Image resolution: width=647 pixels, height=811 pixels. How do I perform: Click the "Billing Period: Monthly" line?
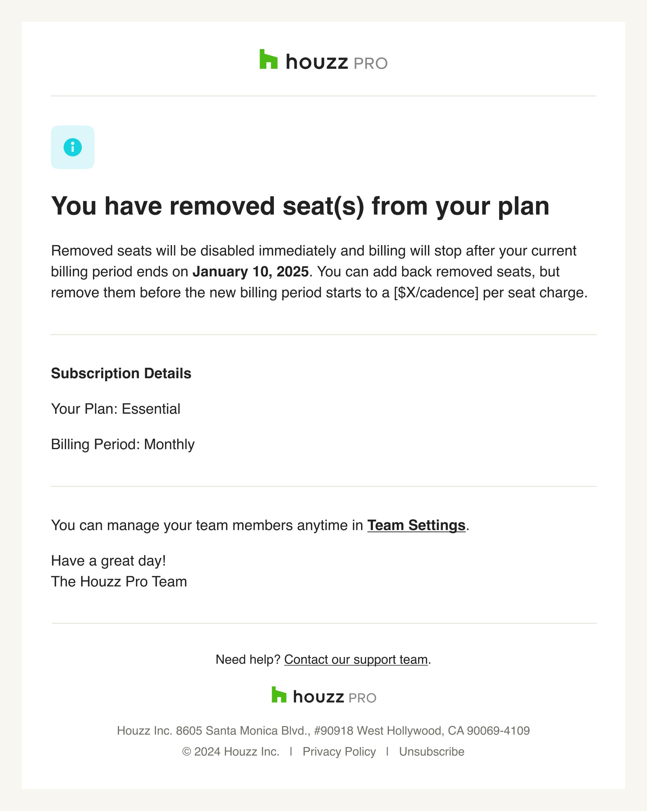(x=123, y=444)
